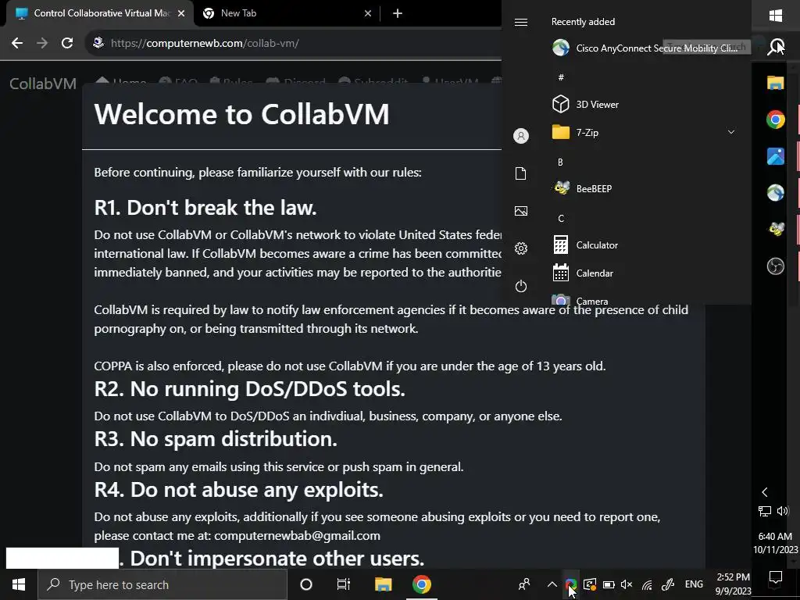Open a new browser tab with plus
This screenshot has height=600, width=800.
click(398, 14)
